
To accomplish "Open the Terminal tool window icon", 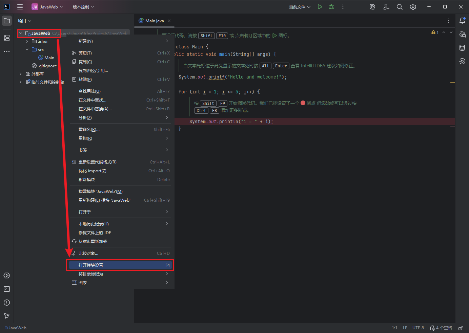I will pyautogui.click(x=7, y=289).
